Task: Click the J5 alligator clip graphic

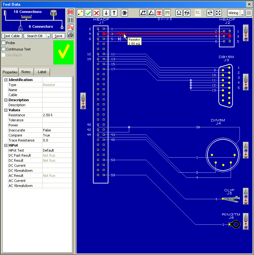Action: [x=231, y=199]
